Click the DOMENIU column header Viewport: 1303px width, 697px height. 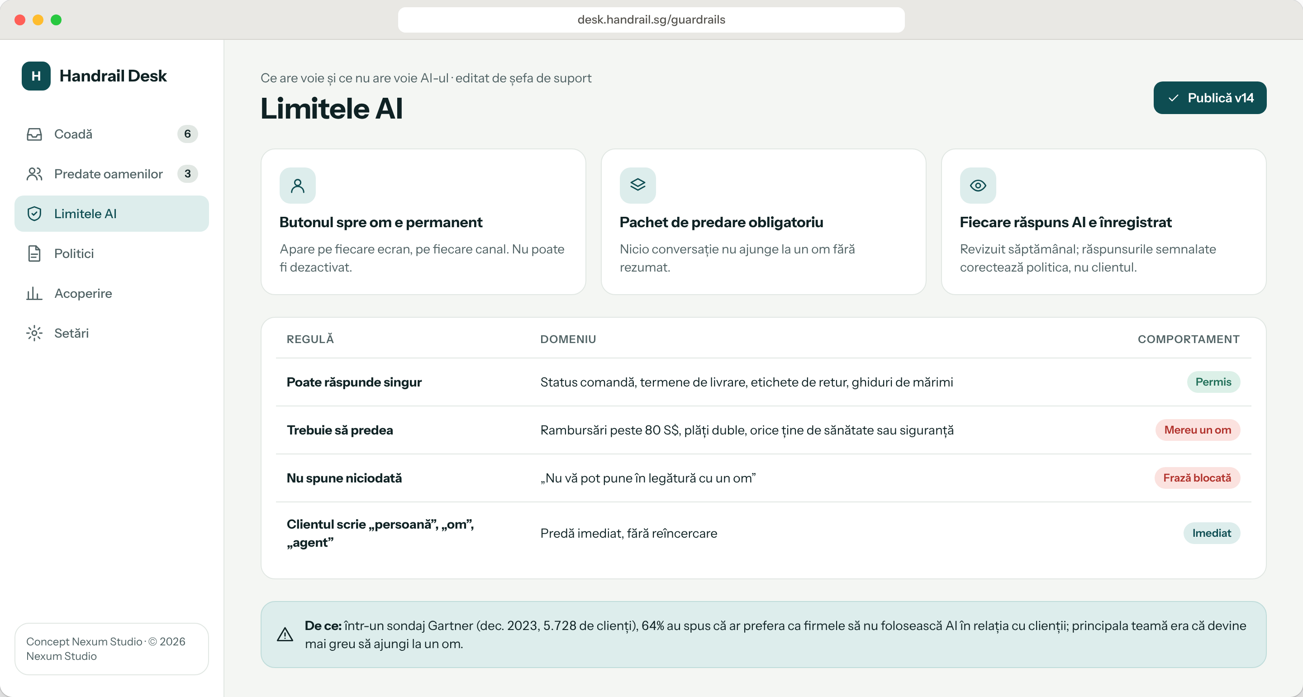point(568,339)
